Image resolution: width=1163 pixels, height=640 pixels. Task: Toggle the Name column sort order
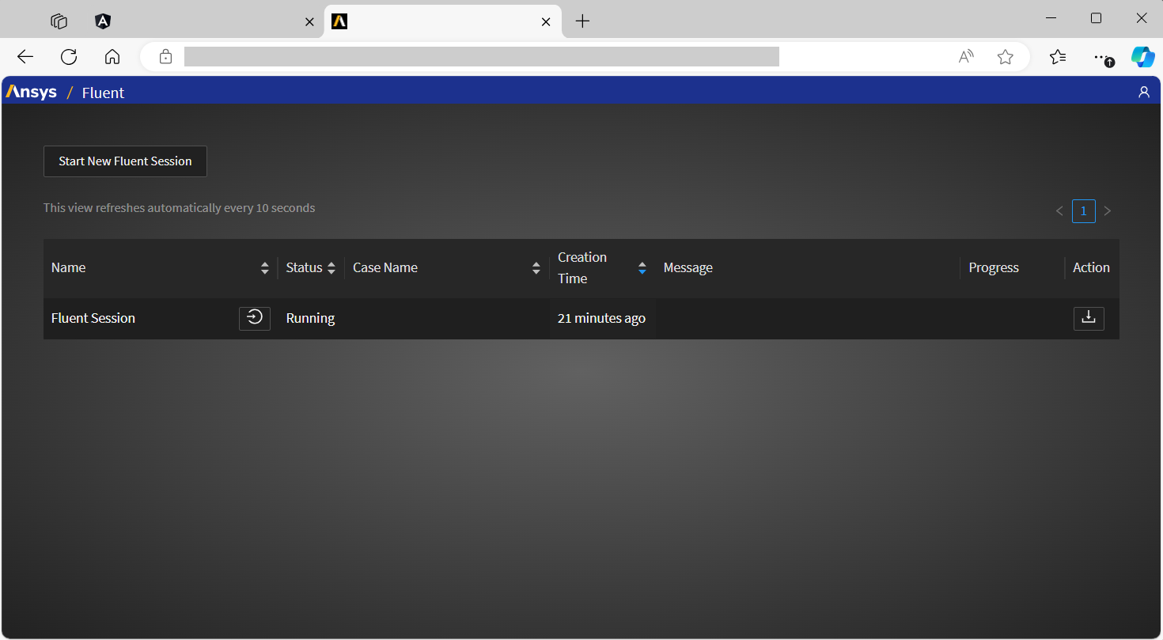(264, 267)
